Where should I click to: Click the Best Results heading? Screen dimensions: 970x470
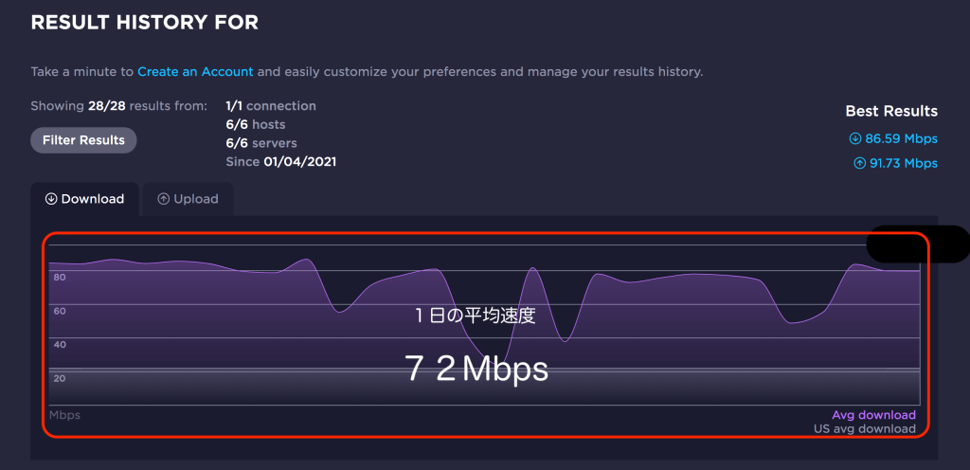pyautogui.click(x=891, y=111)
